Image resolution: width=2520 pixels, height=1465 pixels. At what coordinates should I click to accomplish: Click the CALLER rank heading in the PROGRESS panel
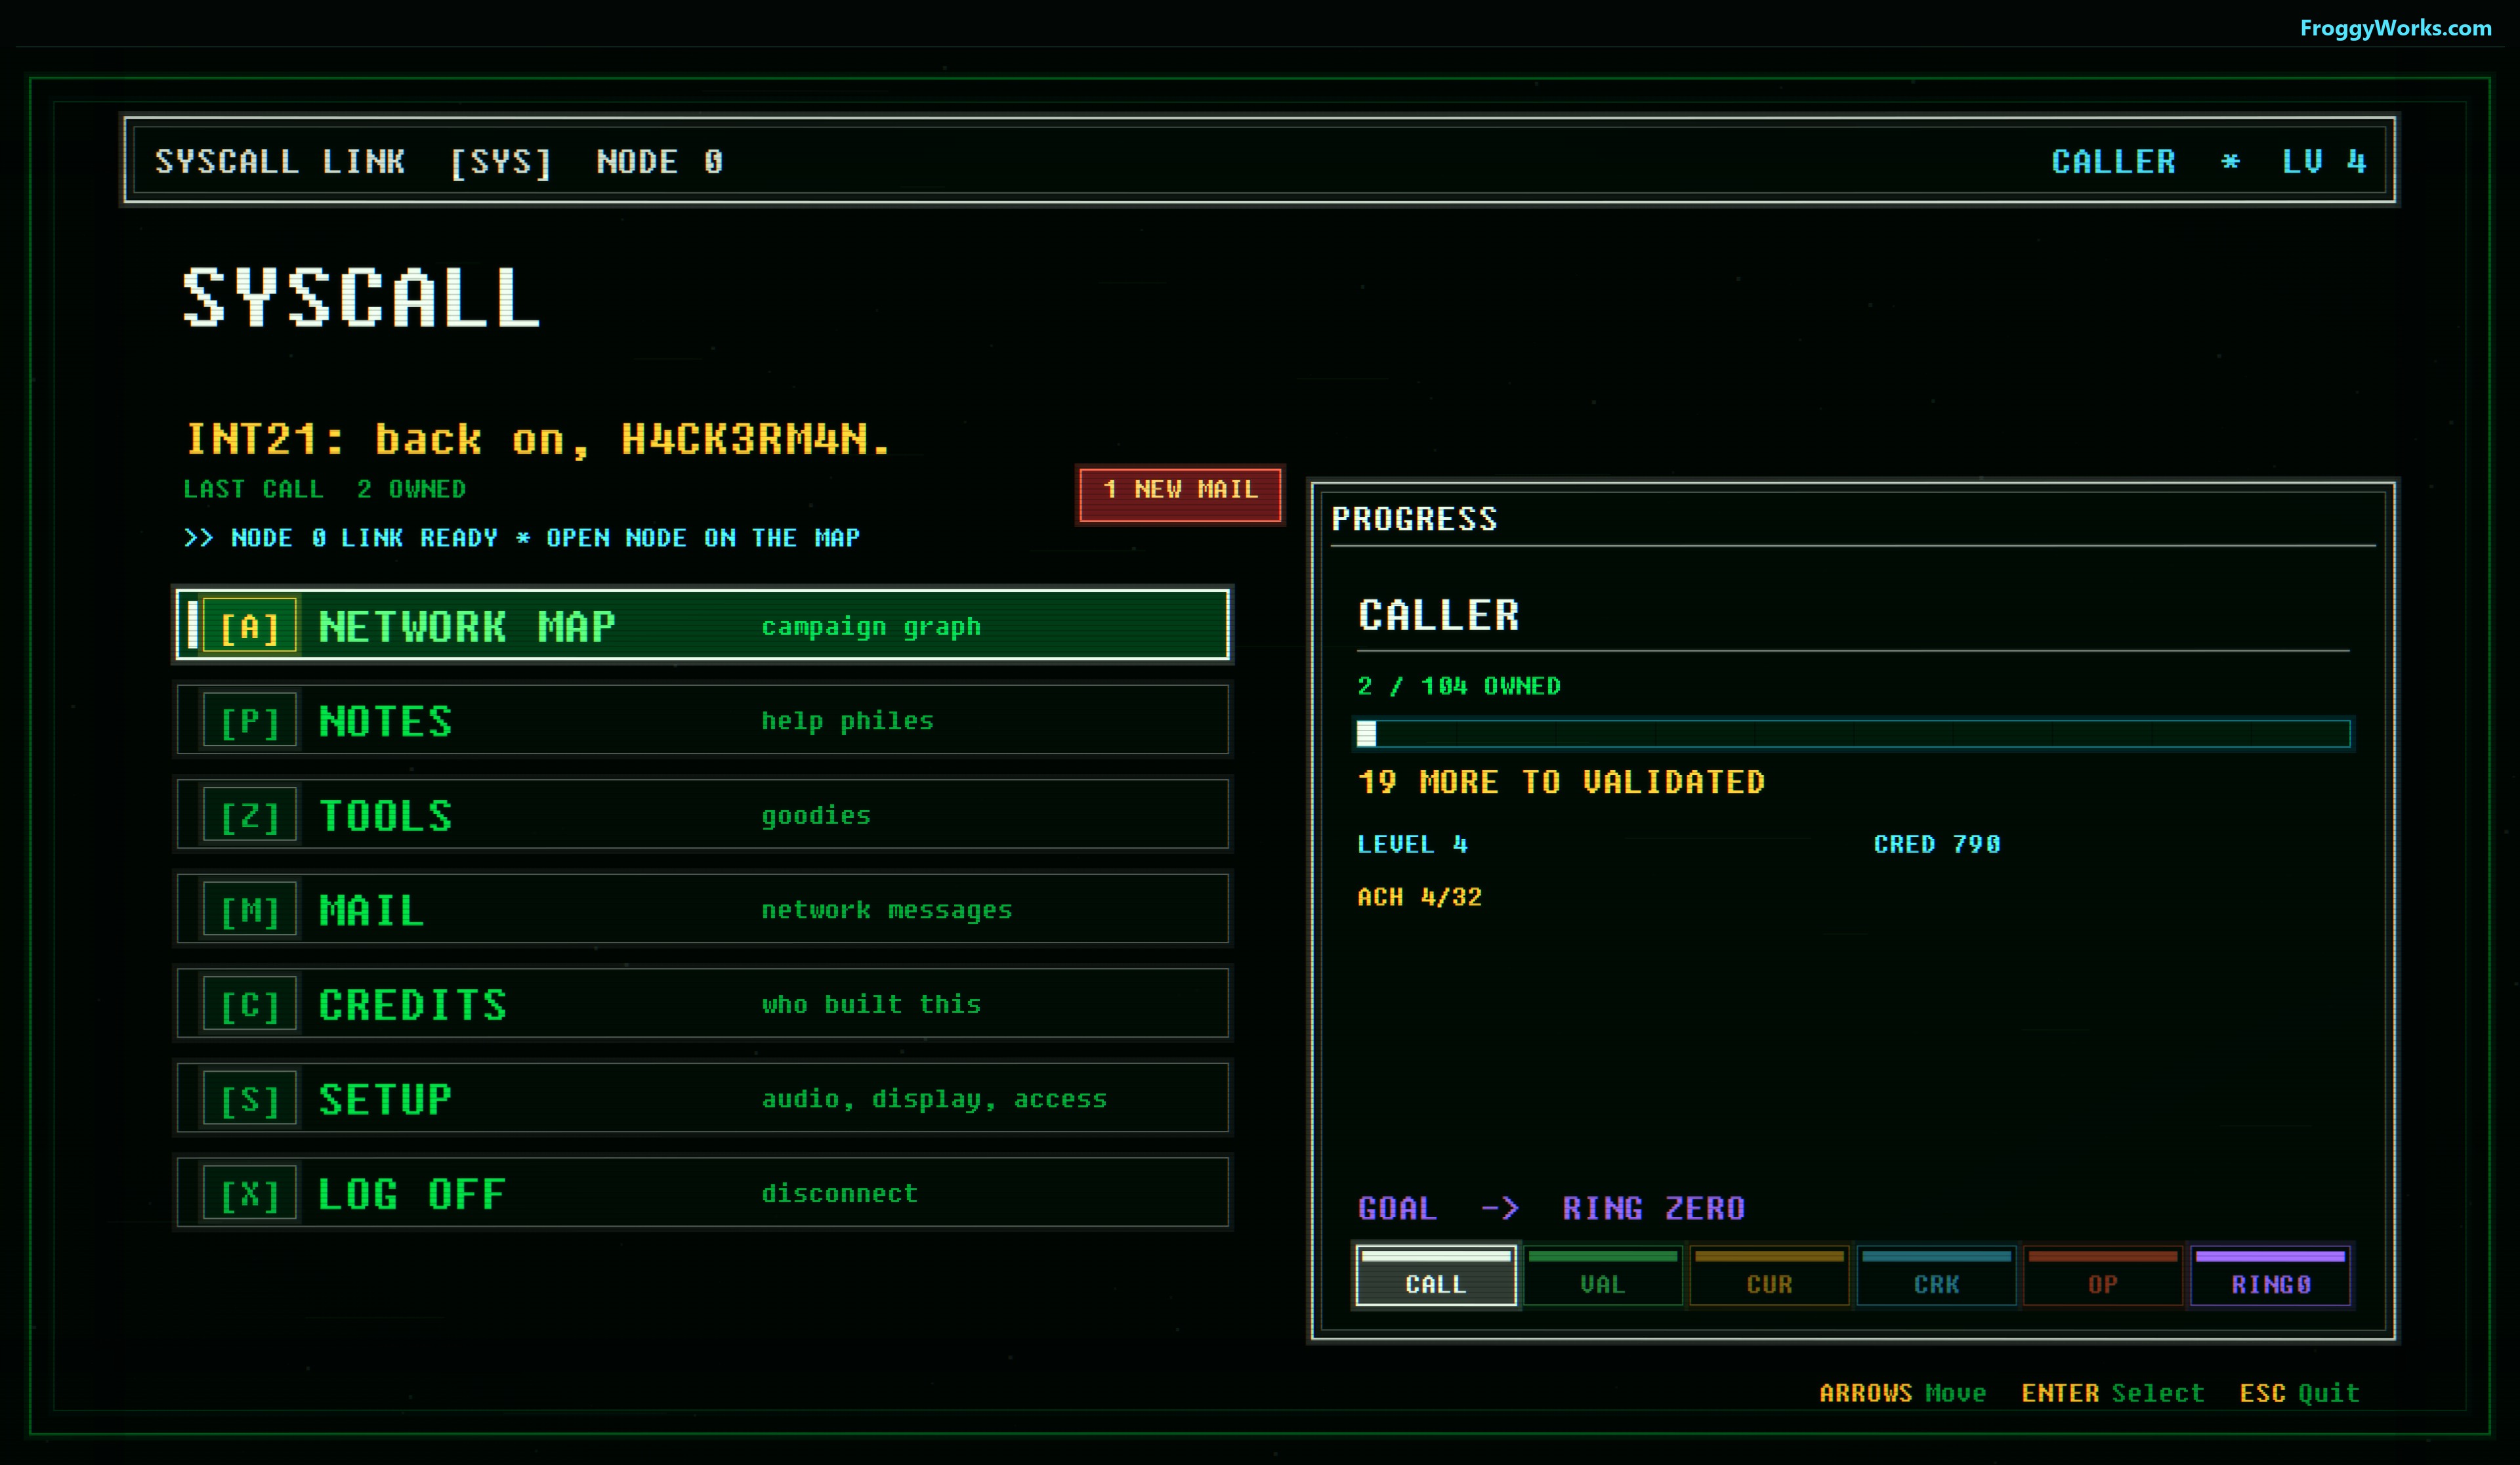coord(1439,616)
